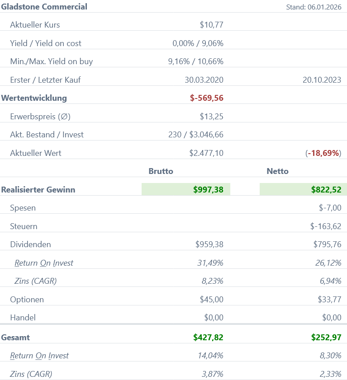Click the Erwerbspreis (∅) value $13,25

211,117
